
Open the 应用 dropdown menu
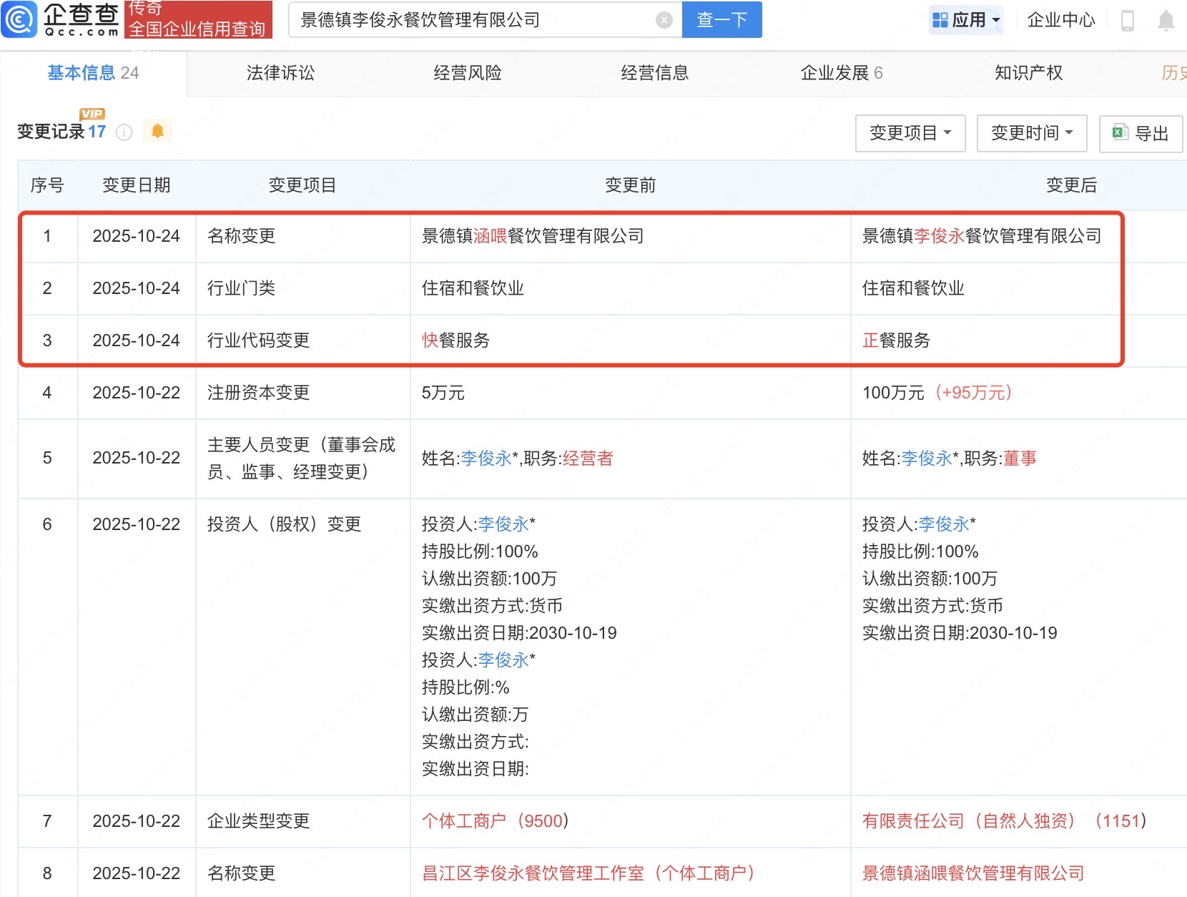click(966, 20)
